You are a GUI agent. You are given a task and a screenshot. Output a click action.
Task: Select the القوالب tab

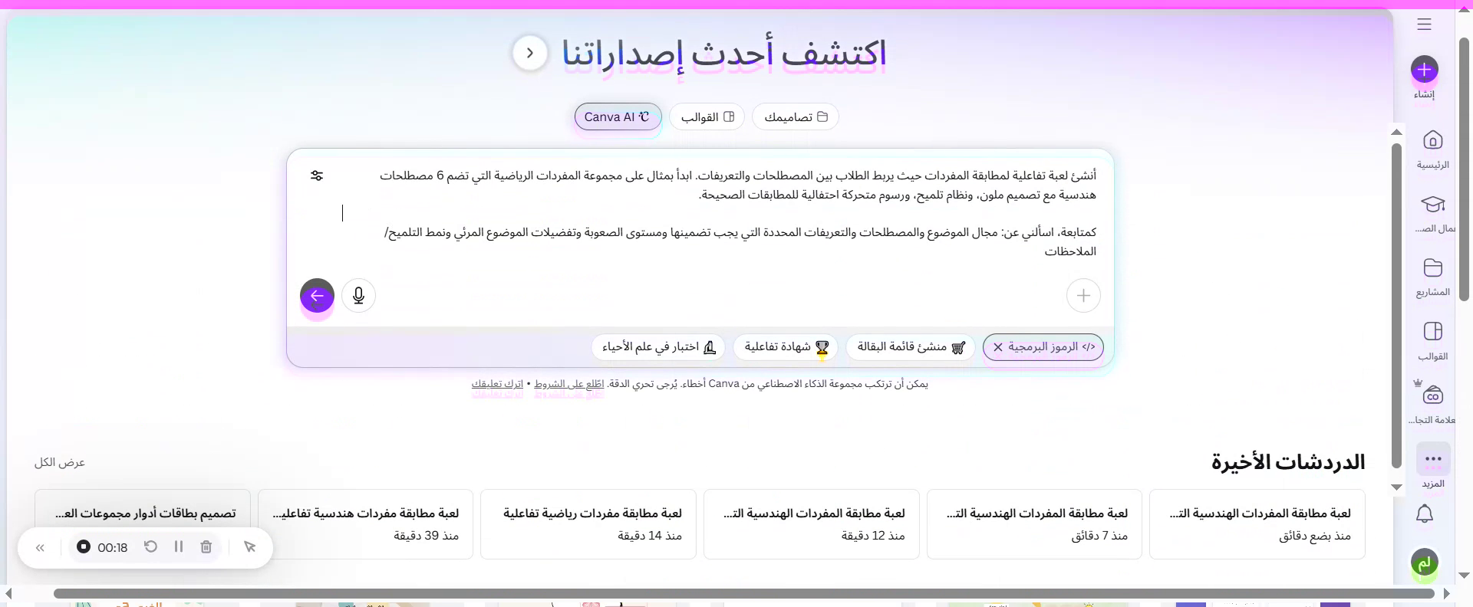707,116
